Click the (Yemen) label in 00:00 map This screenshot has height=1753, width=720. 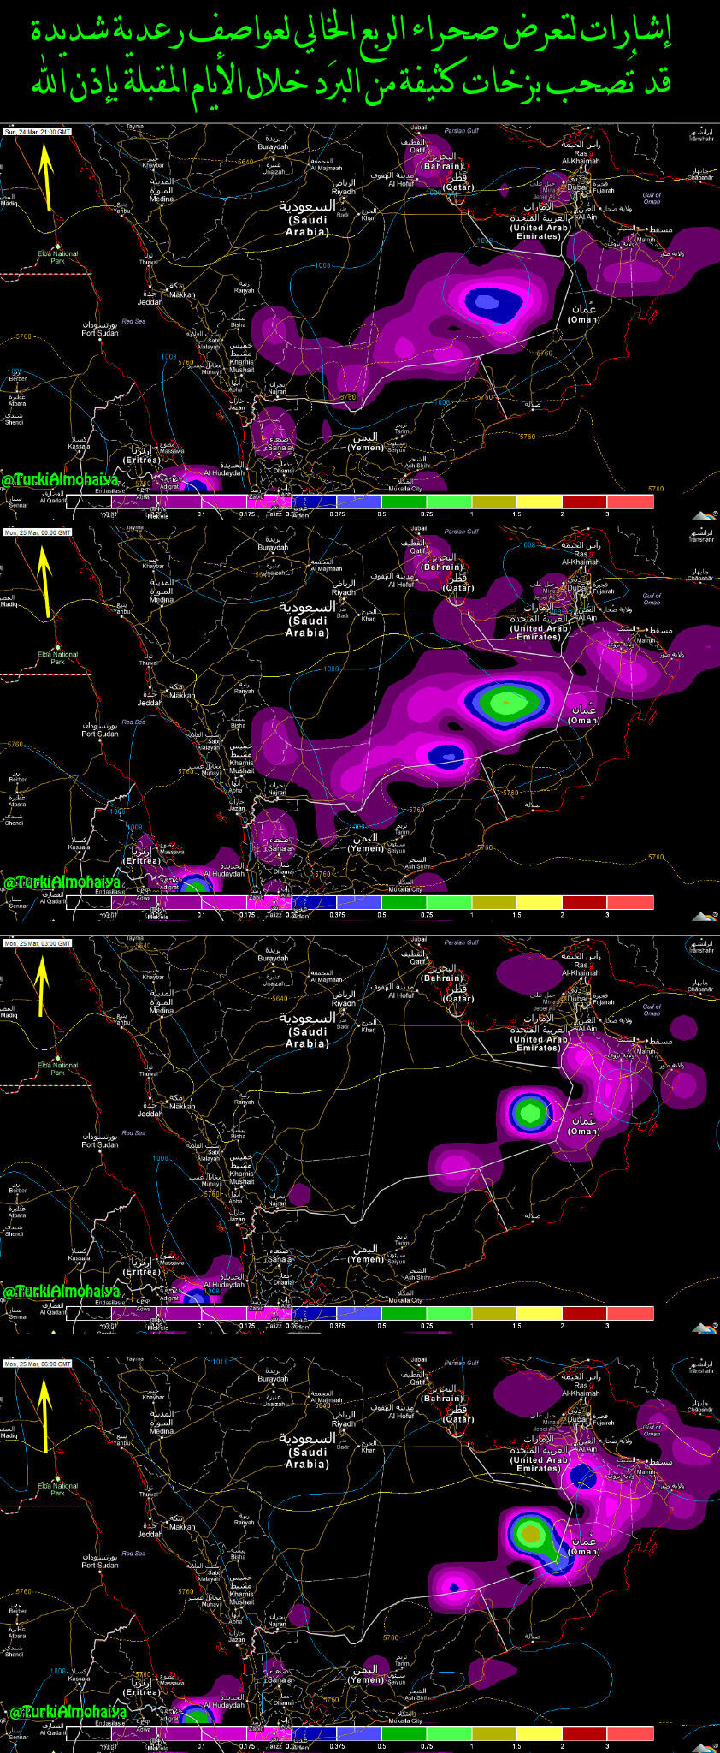pos(367,847)
